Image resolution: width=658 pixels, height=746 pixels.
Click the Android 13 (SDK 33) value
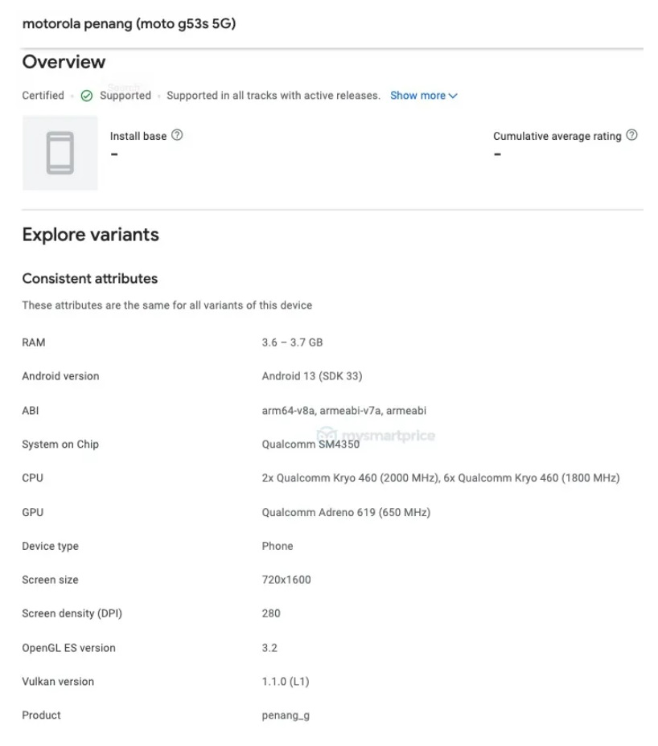click(312, 376)
